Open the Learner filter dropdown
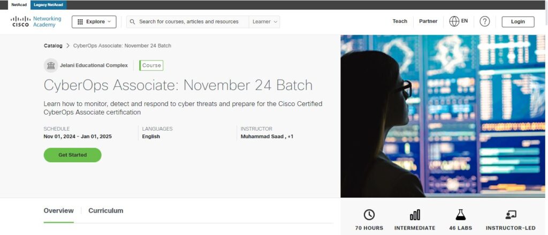 [264, 22]
